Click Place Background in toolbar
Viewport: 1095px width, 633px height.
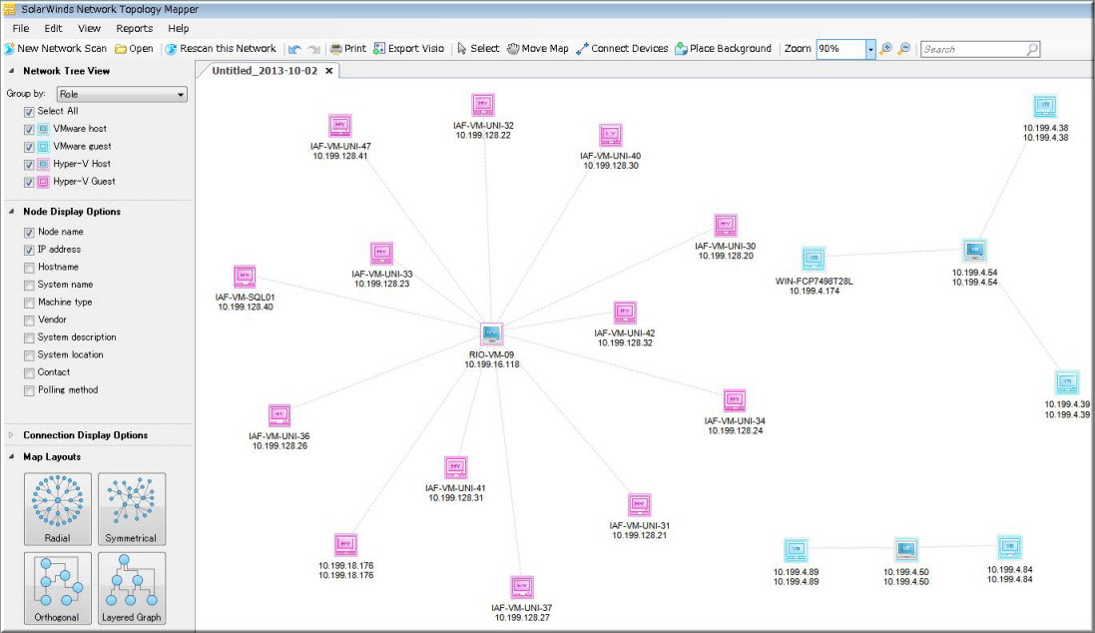tap(723, 49)
